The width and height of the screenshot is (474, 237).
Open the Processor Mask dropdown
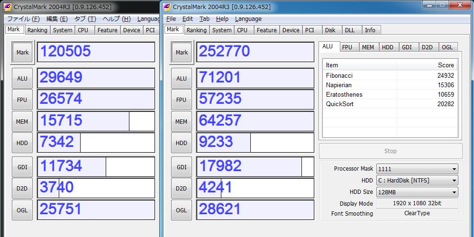pos(417,169)
